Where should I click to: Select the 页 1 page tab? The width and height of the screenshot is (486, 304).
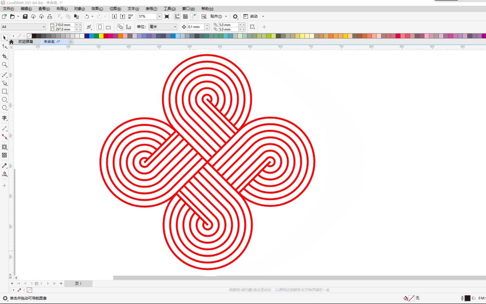(x=78, y=283)
